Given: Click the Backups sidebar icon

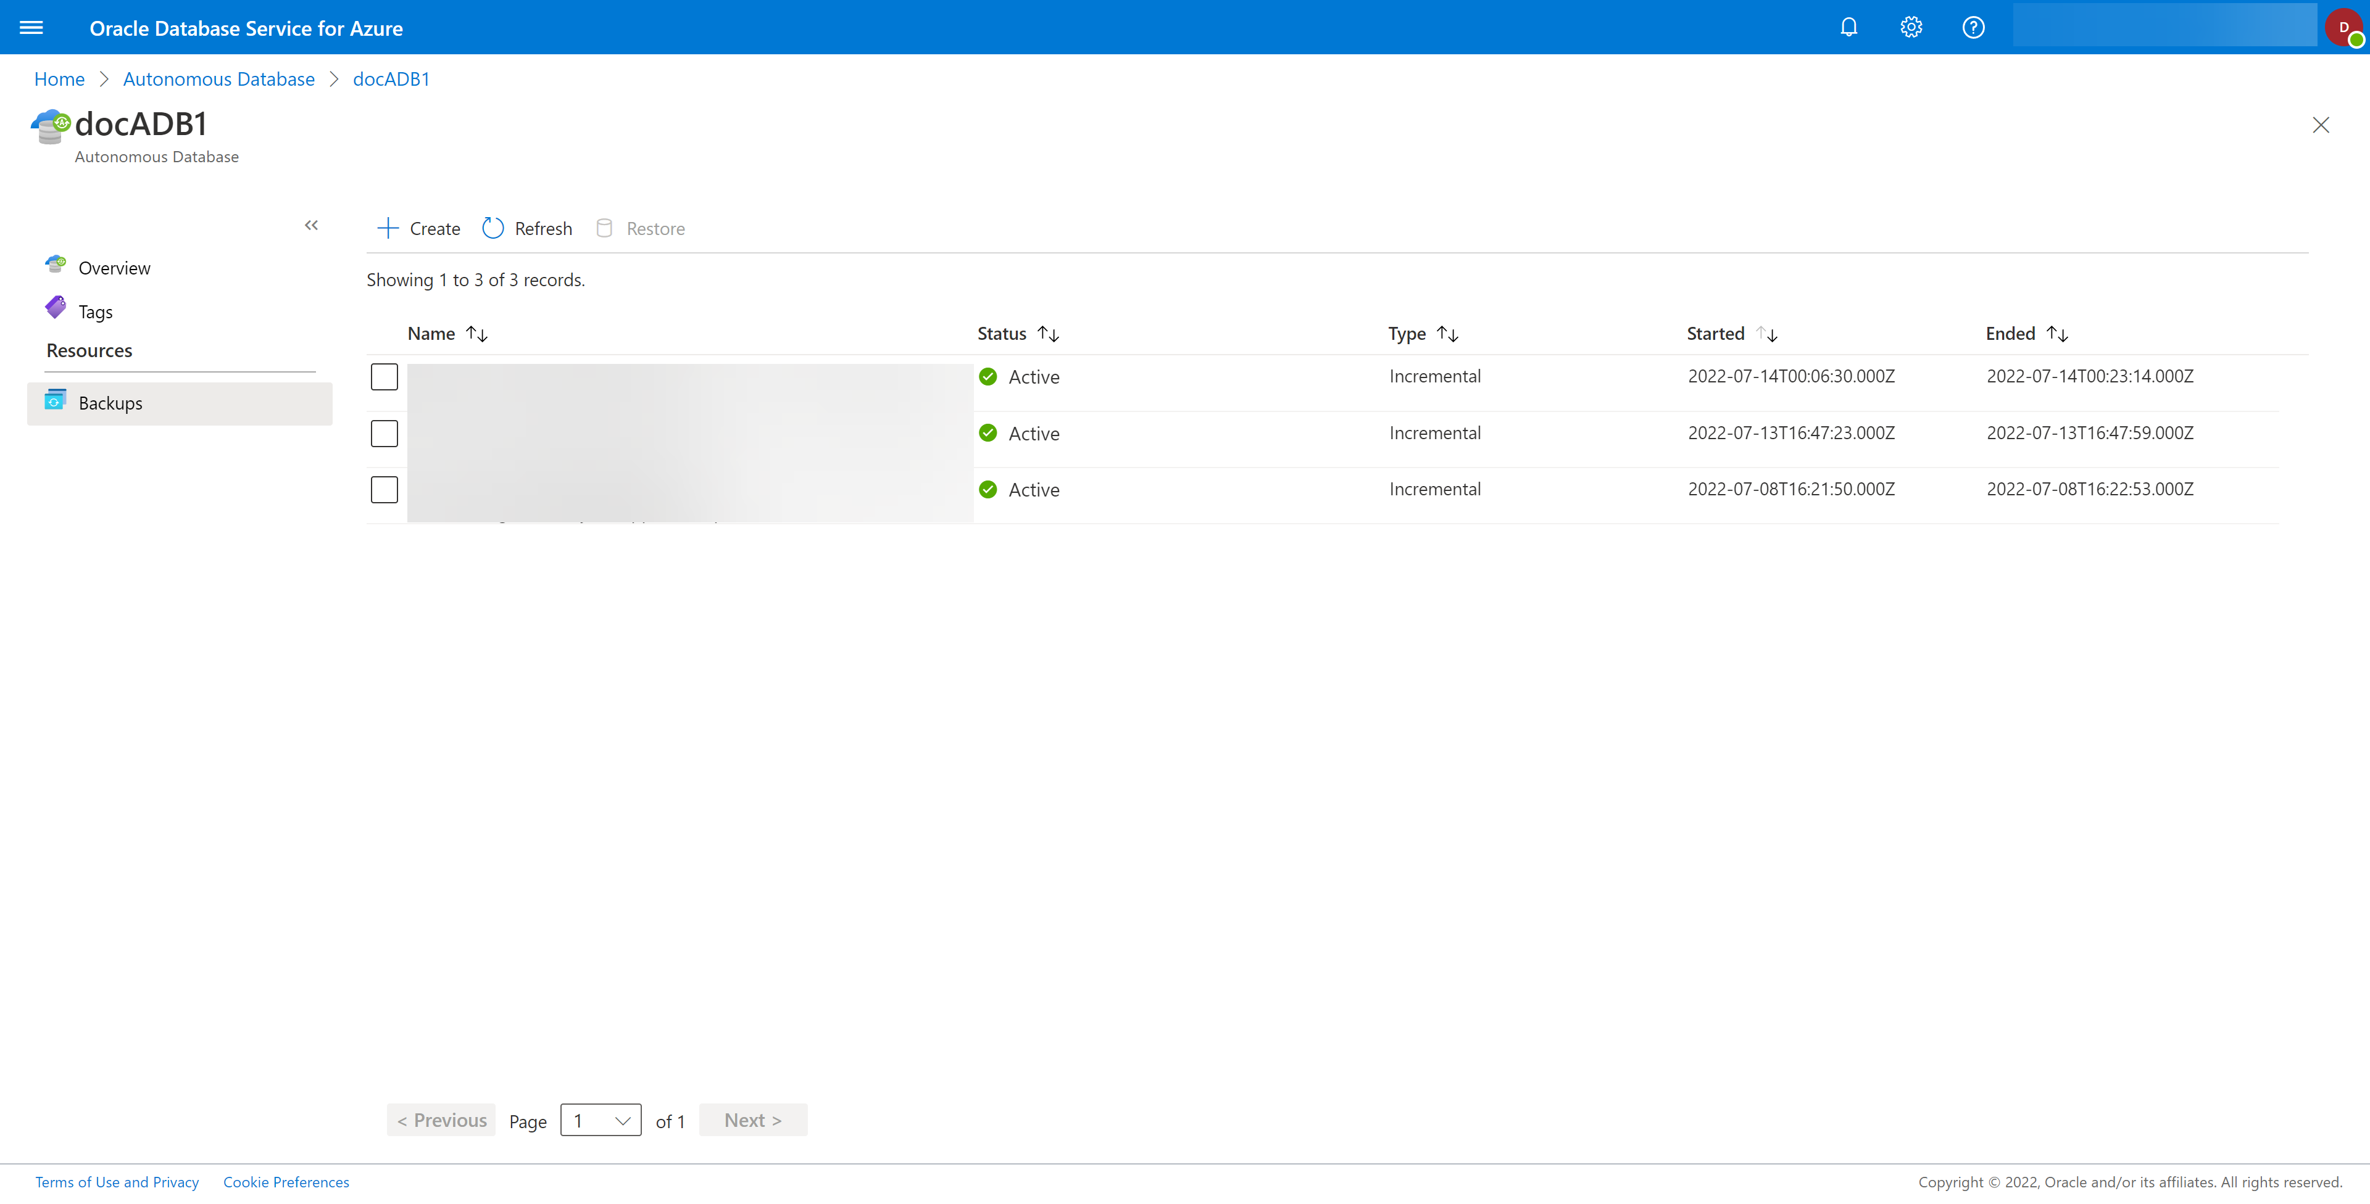Looking at the screenshot, I should pyautogui.click(x=54, y=401).
